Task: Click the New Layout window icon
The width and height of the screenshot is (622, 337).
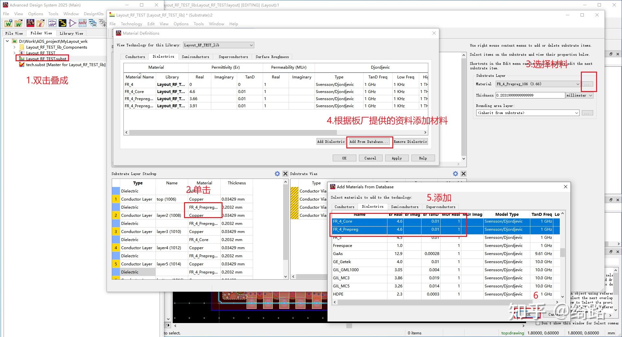Action: [63, 23]
